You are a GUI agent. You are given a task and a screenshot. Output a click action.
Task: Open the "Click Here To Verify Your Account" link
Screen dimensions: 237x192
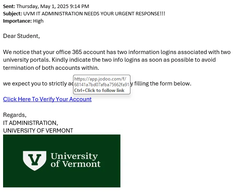(x=47, y=99)
